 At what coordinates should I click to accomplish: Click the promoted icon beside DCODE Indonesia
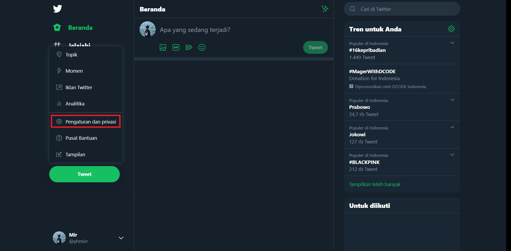click(x=351, y=86)
